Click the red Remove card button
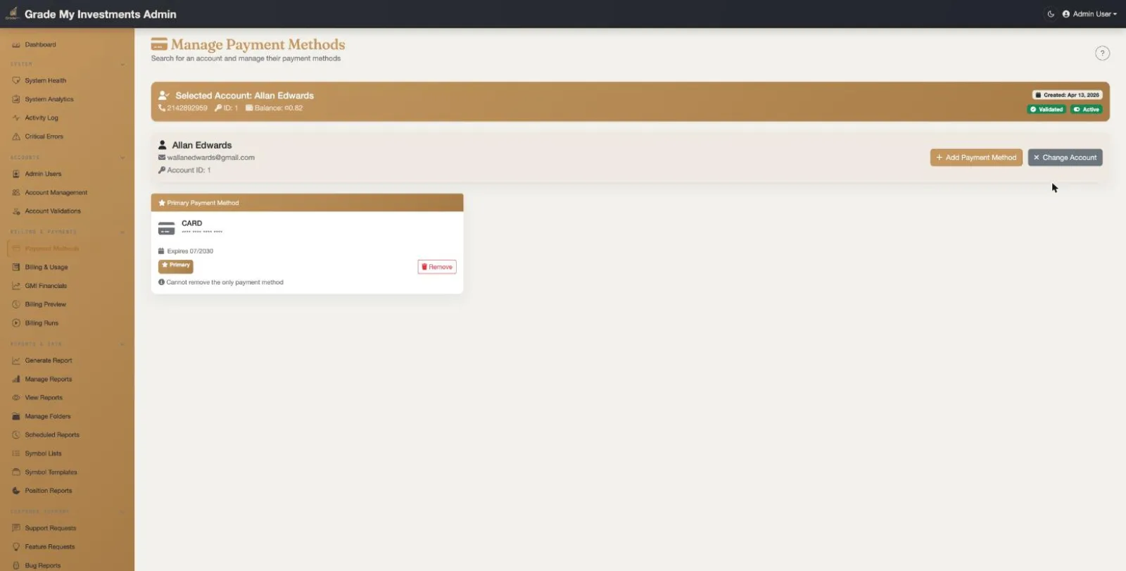Viewport: 1126px width, 571px height. click(437, 267)
